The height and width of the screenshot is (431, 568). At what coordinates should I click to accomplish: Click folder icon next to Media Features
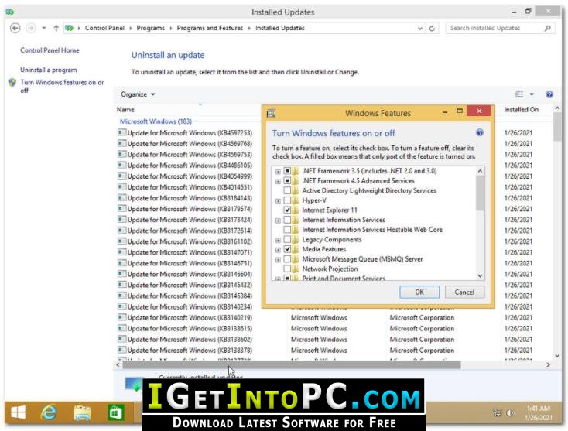[296, 249]
